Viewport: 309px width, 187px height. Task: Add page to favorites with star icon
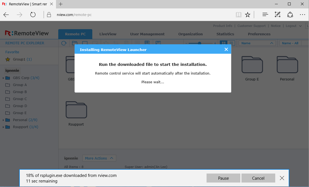pos(248,15)
